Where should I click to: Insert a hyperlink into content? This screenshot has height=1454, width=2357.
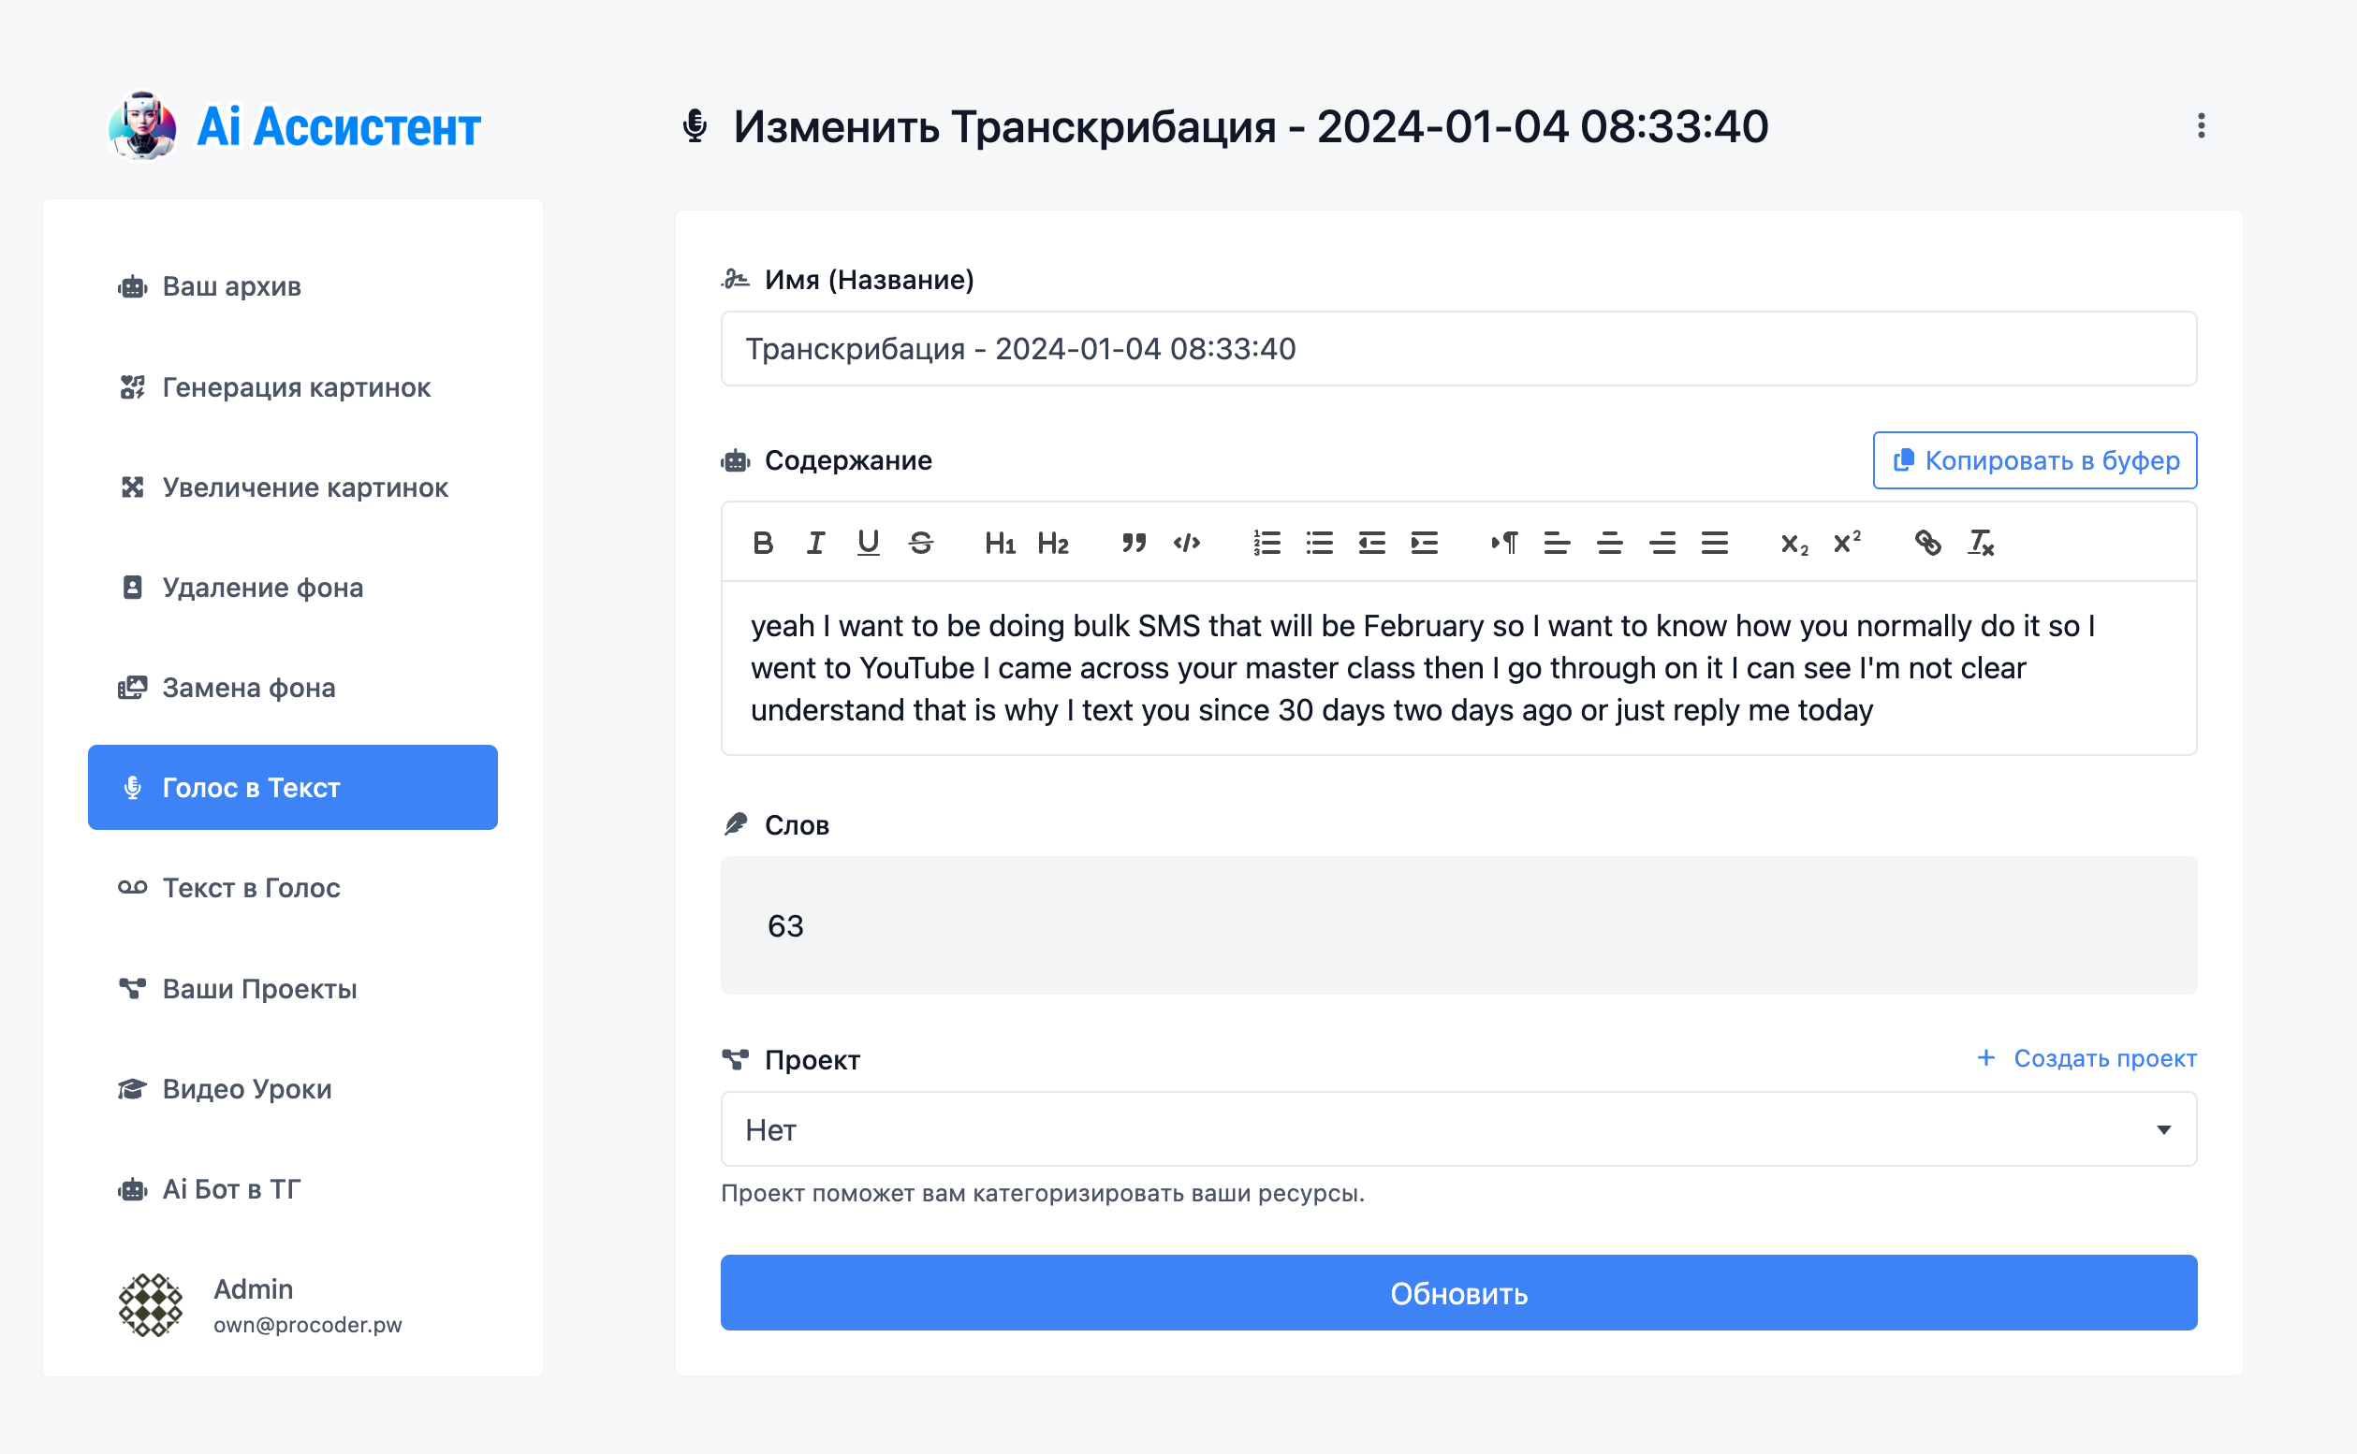point(1927,544)
